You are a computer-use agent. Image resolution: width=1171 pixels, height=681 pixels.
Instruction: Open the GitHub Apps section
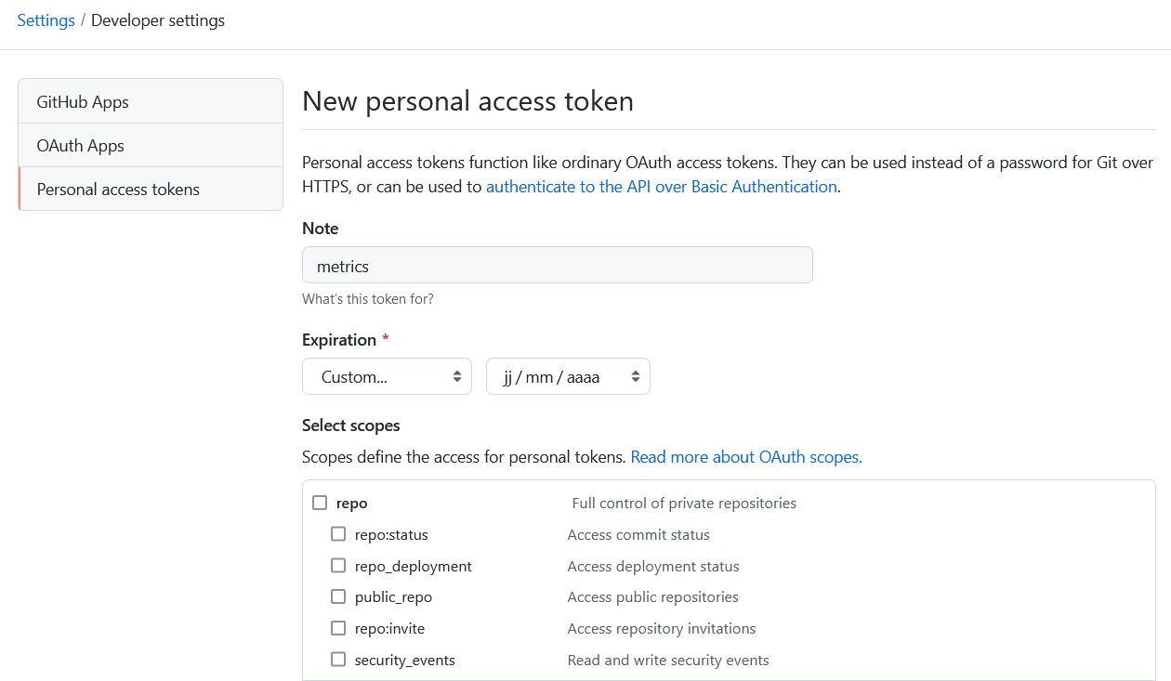coord(82,101)
